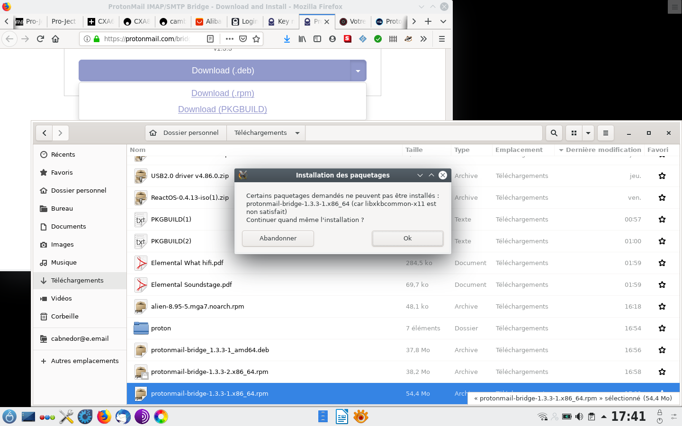682x426 pixels.
Task: View site security information
Action: coord(87,39)
